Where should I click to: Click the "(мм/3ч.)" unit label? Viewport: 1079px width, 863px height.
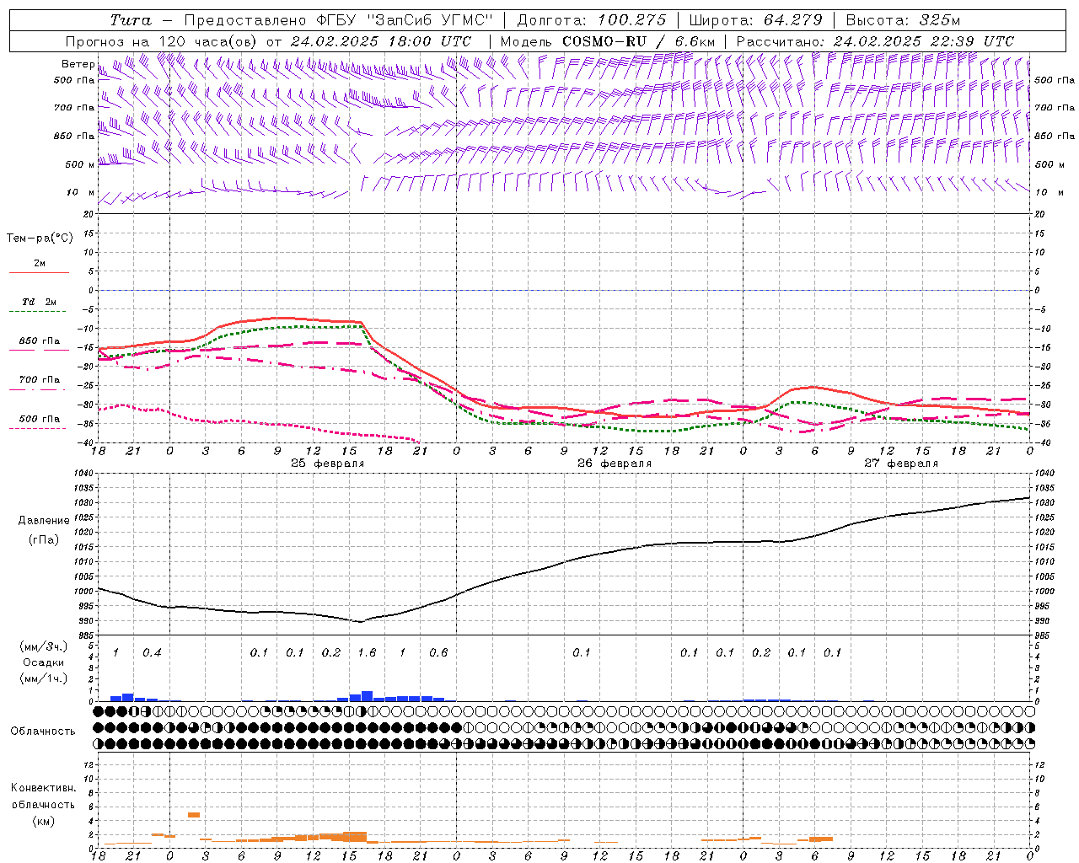click(44, 646)
